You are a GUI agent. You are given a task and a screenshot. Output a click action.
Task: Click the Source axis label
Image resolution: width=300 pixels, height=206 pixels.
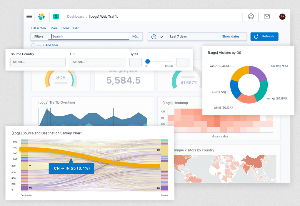tap(164, 195)
